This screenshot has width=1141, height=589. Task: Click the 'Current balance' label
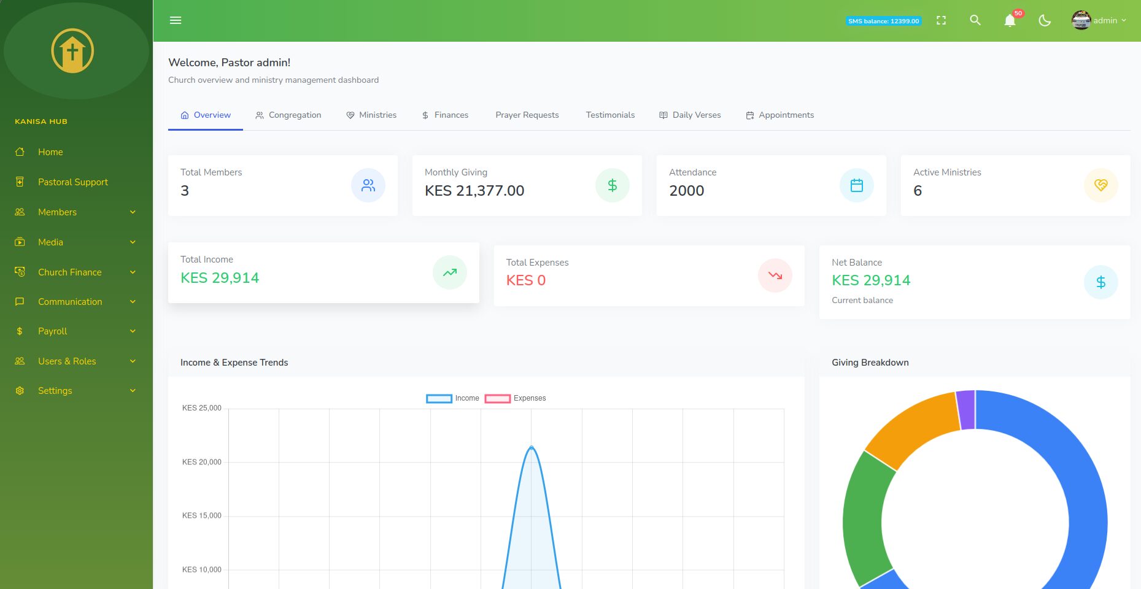tap(862, 301)
